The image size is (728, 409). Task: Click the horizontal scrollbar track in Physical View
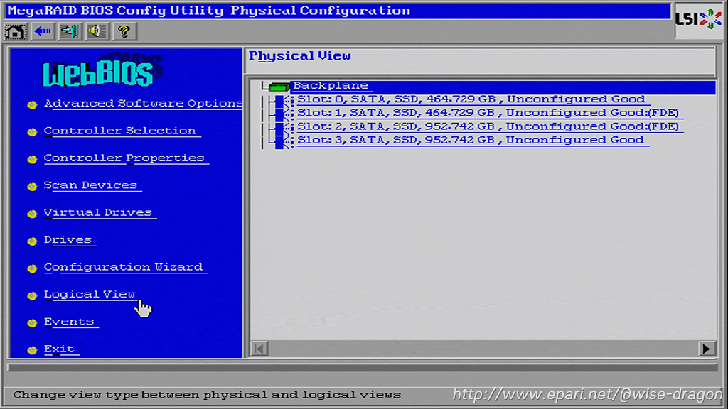483,348
